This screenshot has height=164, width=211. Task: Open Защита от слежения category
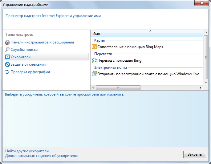[28, 64]
